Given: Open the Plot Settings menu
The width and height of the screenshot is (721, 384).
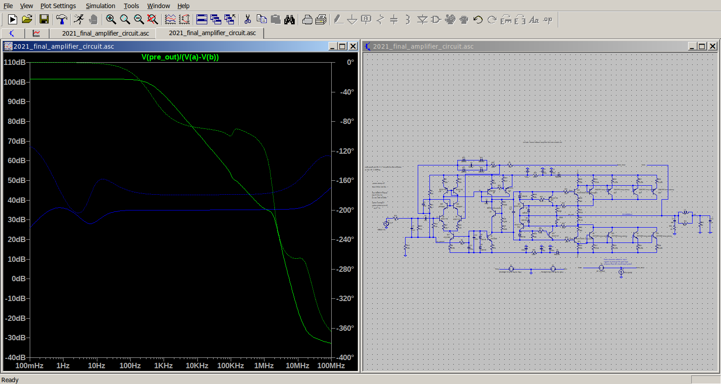Looking at the screenshot, I should tap(58, 6).
